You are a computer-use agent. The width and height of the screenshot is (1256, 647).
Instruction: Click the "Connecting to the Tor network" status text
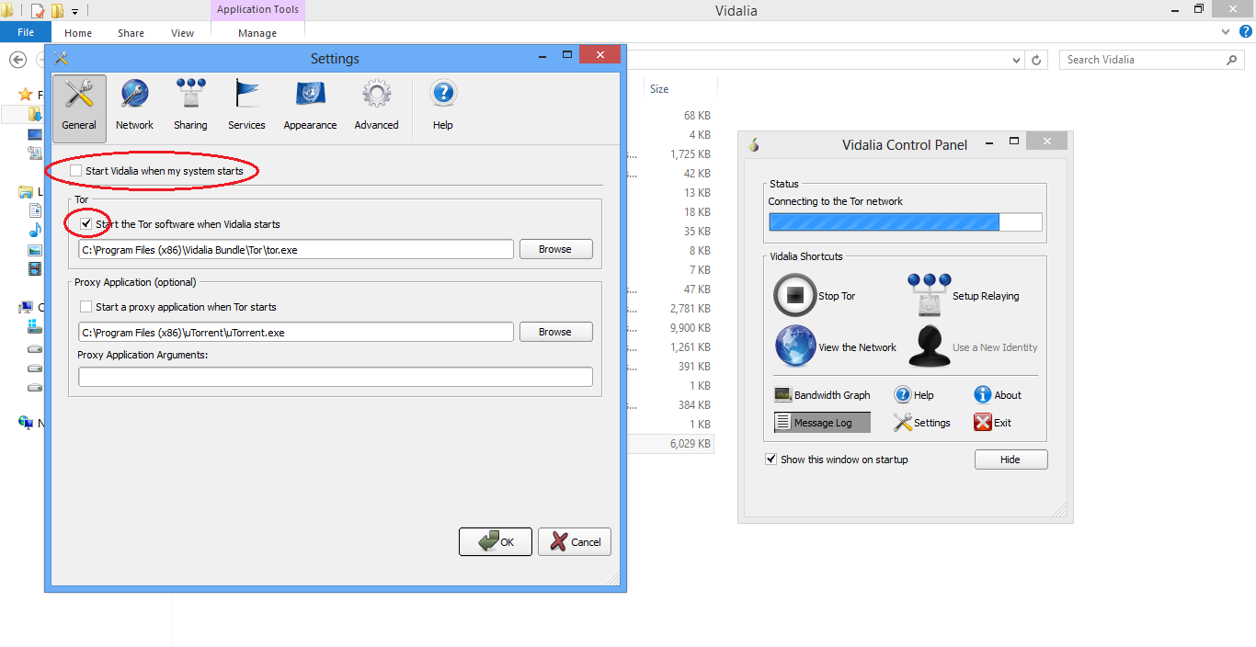836,201
